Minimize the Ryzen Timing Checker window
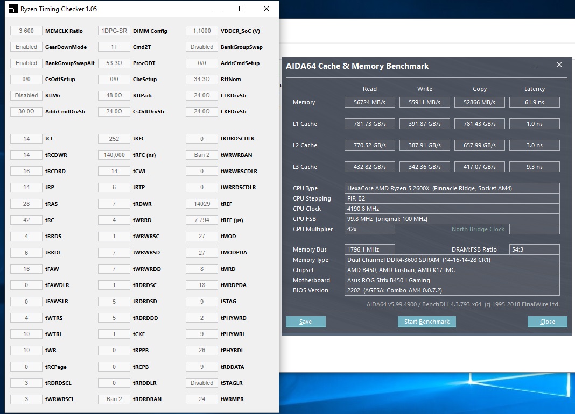Viewport: 575px width, 414px height. tap(218, 9)
